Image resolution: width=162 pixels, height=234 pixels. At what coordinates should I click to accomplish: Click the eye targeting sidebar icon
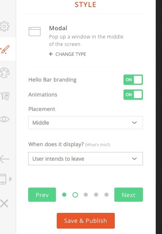click(x=5, y=119)
